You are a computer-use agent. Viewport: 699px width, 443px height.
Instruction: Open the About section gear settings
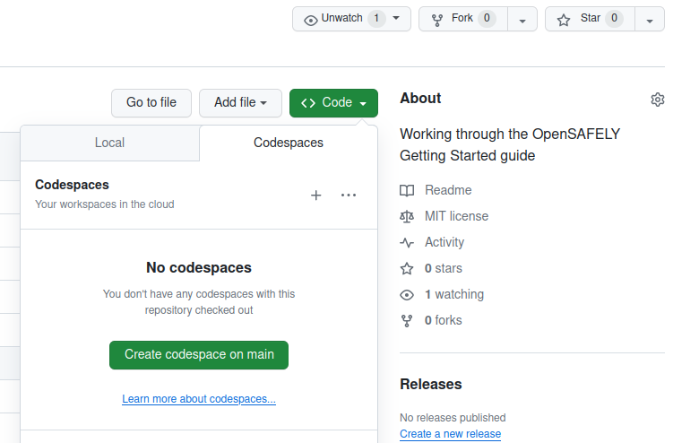pos(658,100)
